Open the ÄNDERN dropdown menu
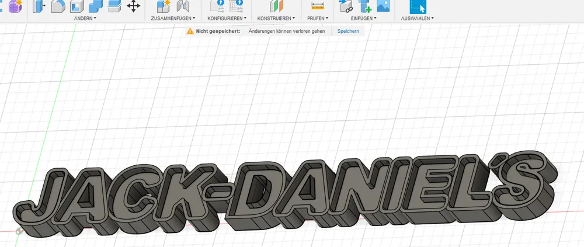 pos(85,18)
